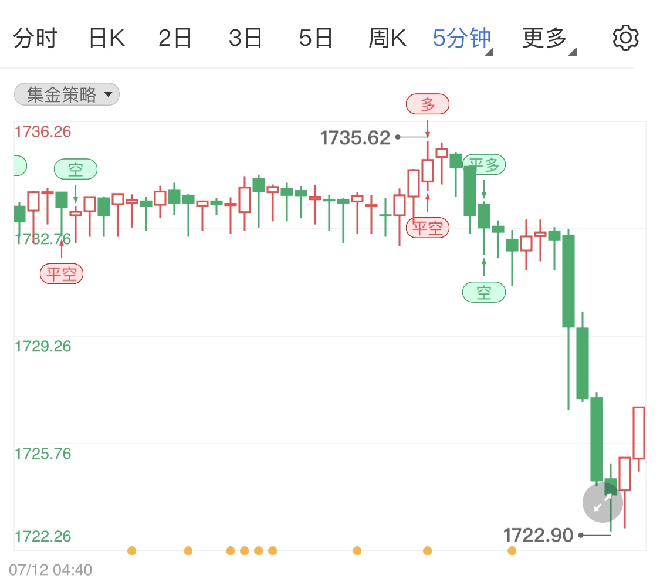Select the red 多 signal marker
Image resolution: width=660 pixels, height=582 pixels.
pos(427,104)
